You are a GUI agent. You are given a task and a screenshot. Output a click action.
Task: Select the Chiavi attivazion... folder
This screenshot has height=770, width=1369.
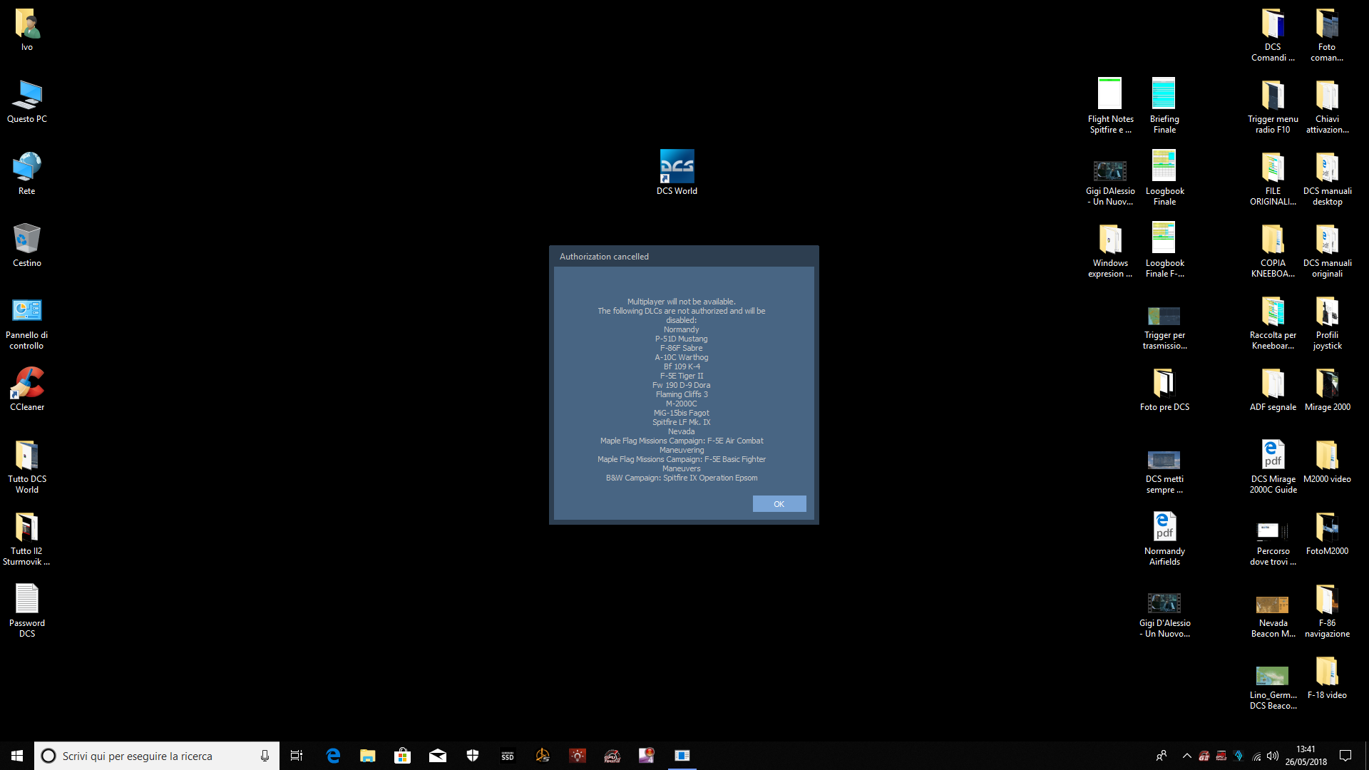click(x=1327, y=107)
